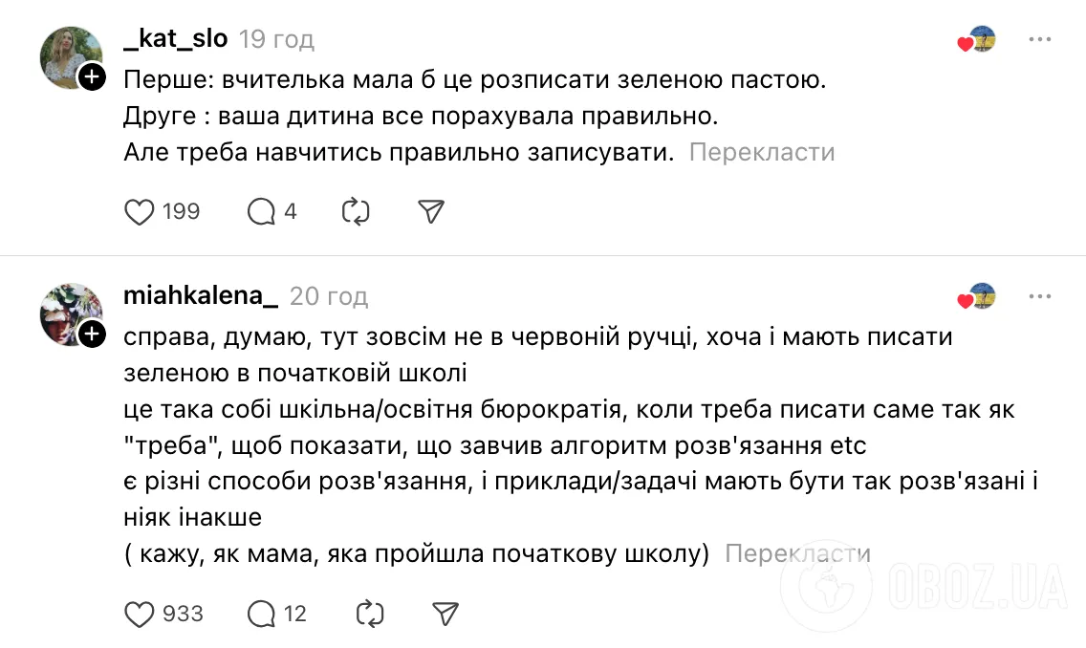Share _kat_slo's comment via the paper plane icon
This screenshot has height=648, width=1086.
point(430,211)
